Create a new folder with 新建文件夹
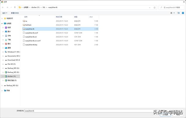The height and width of the screenshot is (118, 186). (x=15, y=13)
